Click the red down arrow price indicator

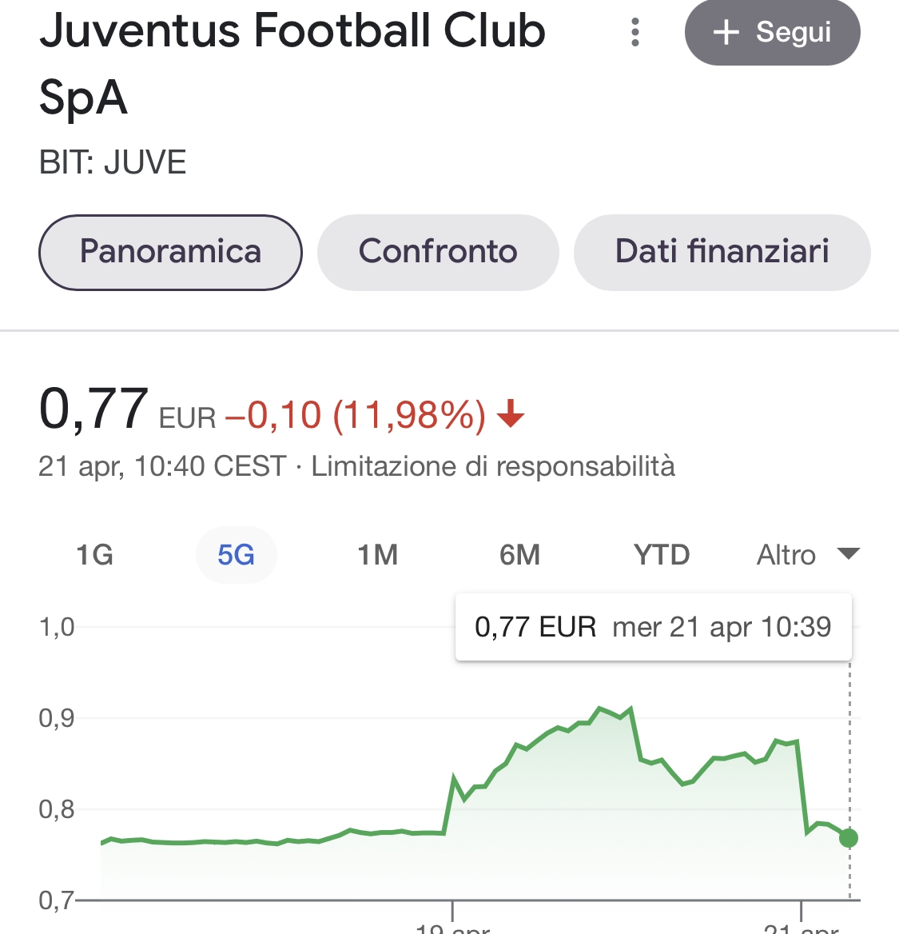click(511, 415)
